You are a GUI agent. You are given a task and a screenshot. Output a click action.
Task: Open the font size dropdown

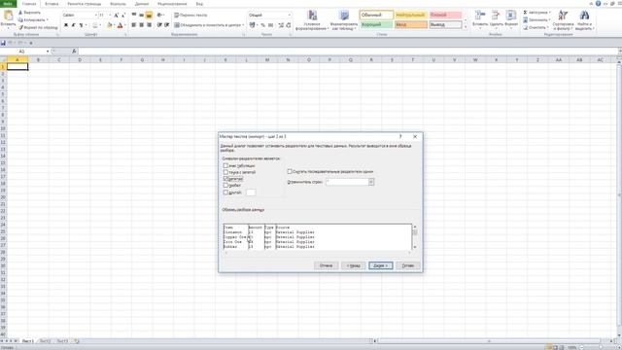(x=110, y=16)
